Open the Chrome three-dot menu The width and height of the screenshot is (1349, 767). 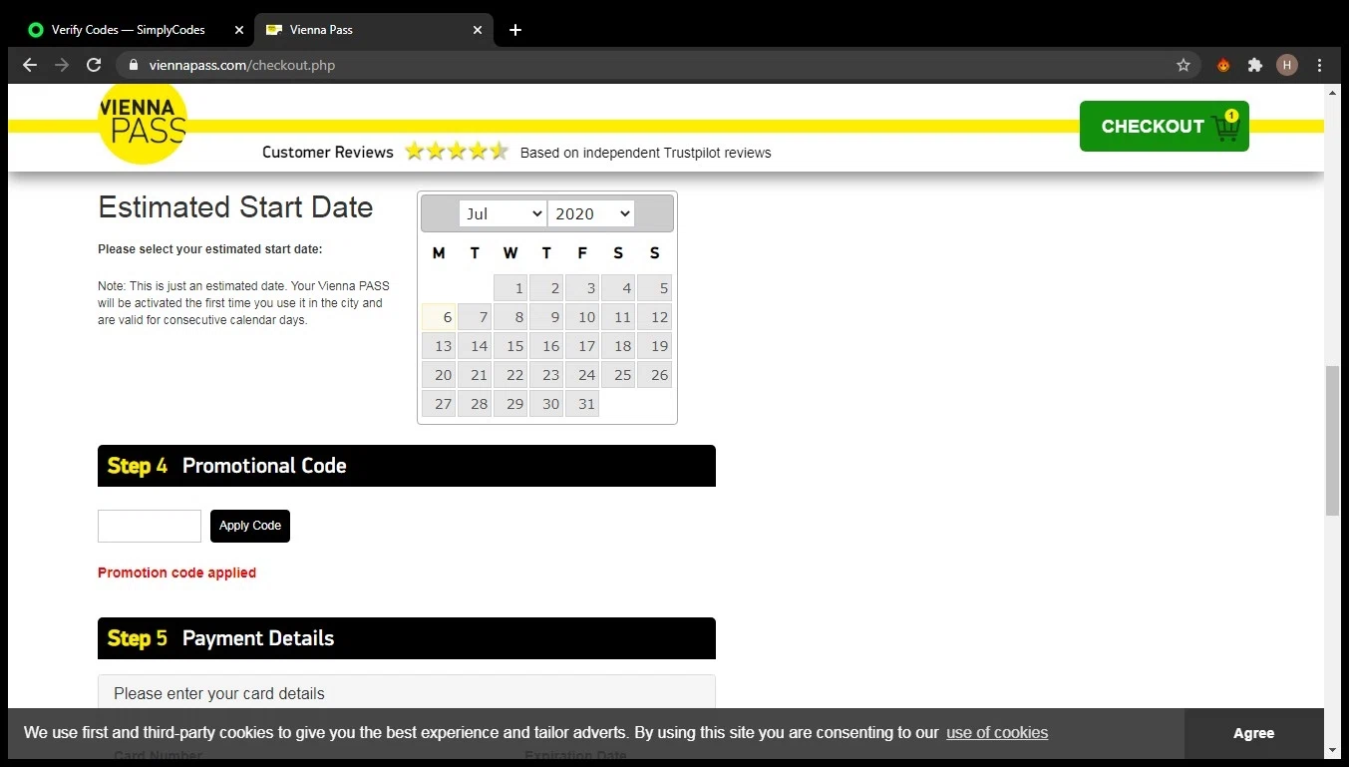tap(1320, 65)
